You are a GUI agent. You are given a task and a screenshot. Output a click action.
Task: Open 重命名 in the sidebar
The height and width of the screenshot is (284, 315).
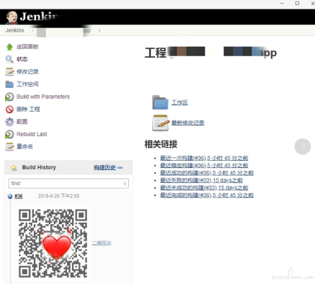pyautogui.click(x=24, y=146)
